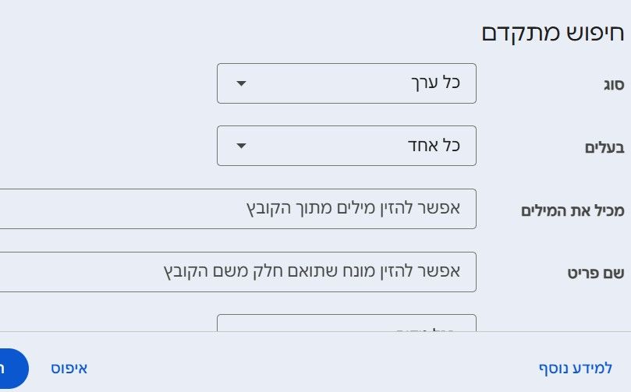Viewport: 631px width, 392px height.
Task: Click the arrow icon in the סוג dropdown
Action: pyautogui.click(x=241, y=83)
